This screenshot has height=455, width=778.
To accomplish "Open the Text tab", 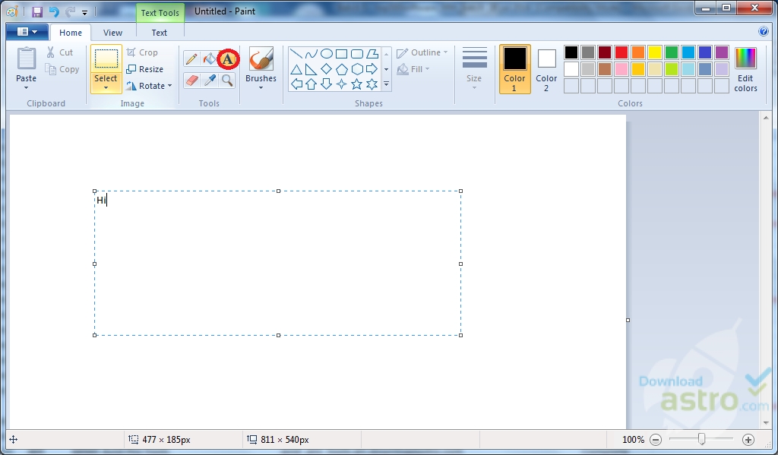I will (x=160, y=33).
